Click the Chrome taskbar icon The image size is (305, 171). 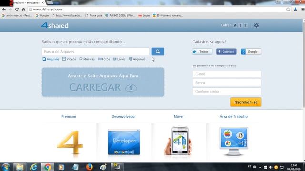48,167
